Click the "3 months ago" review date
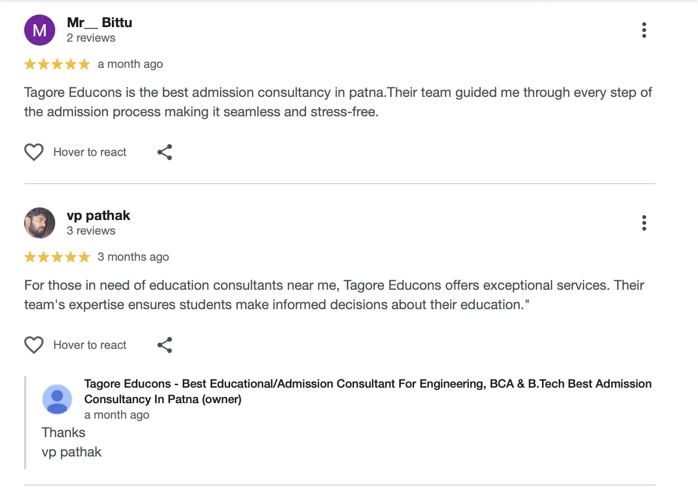Image resolution: width=698 pixels, height=487 pixels. point(133,257)
